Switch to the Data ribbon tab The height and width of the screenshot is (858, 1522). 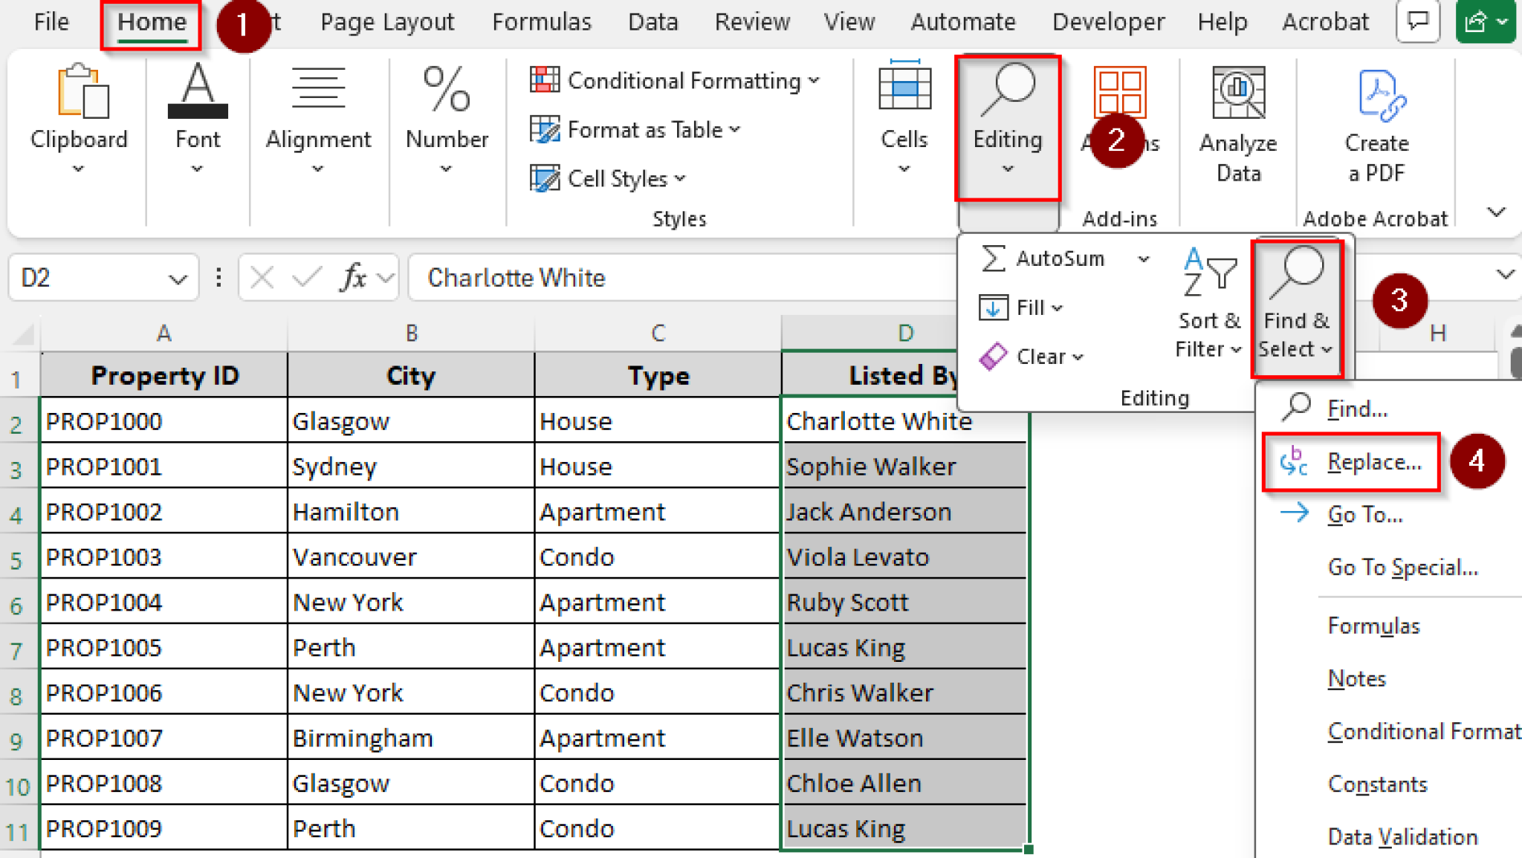pyautogui.click(x=652, y=22)
